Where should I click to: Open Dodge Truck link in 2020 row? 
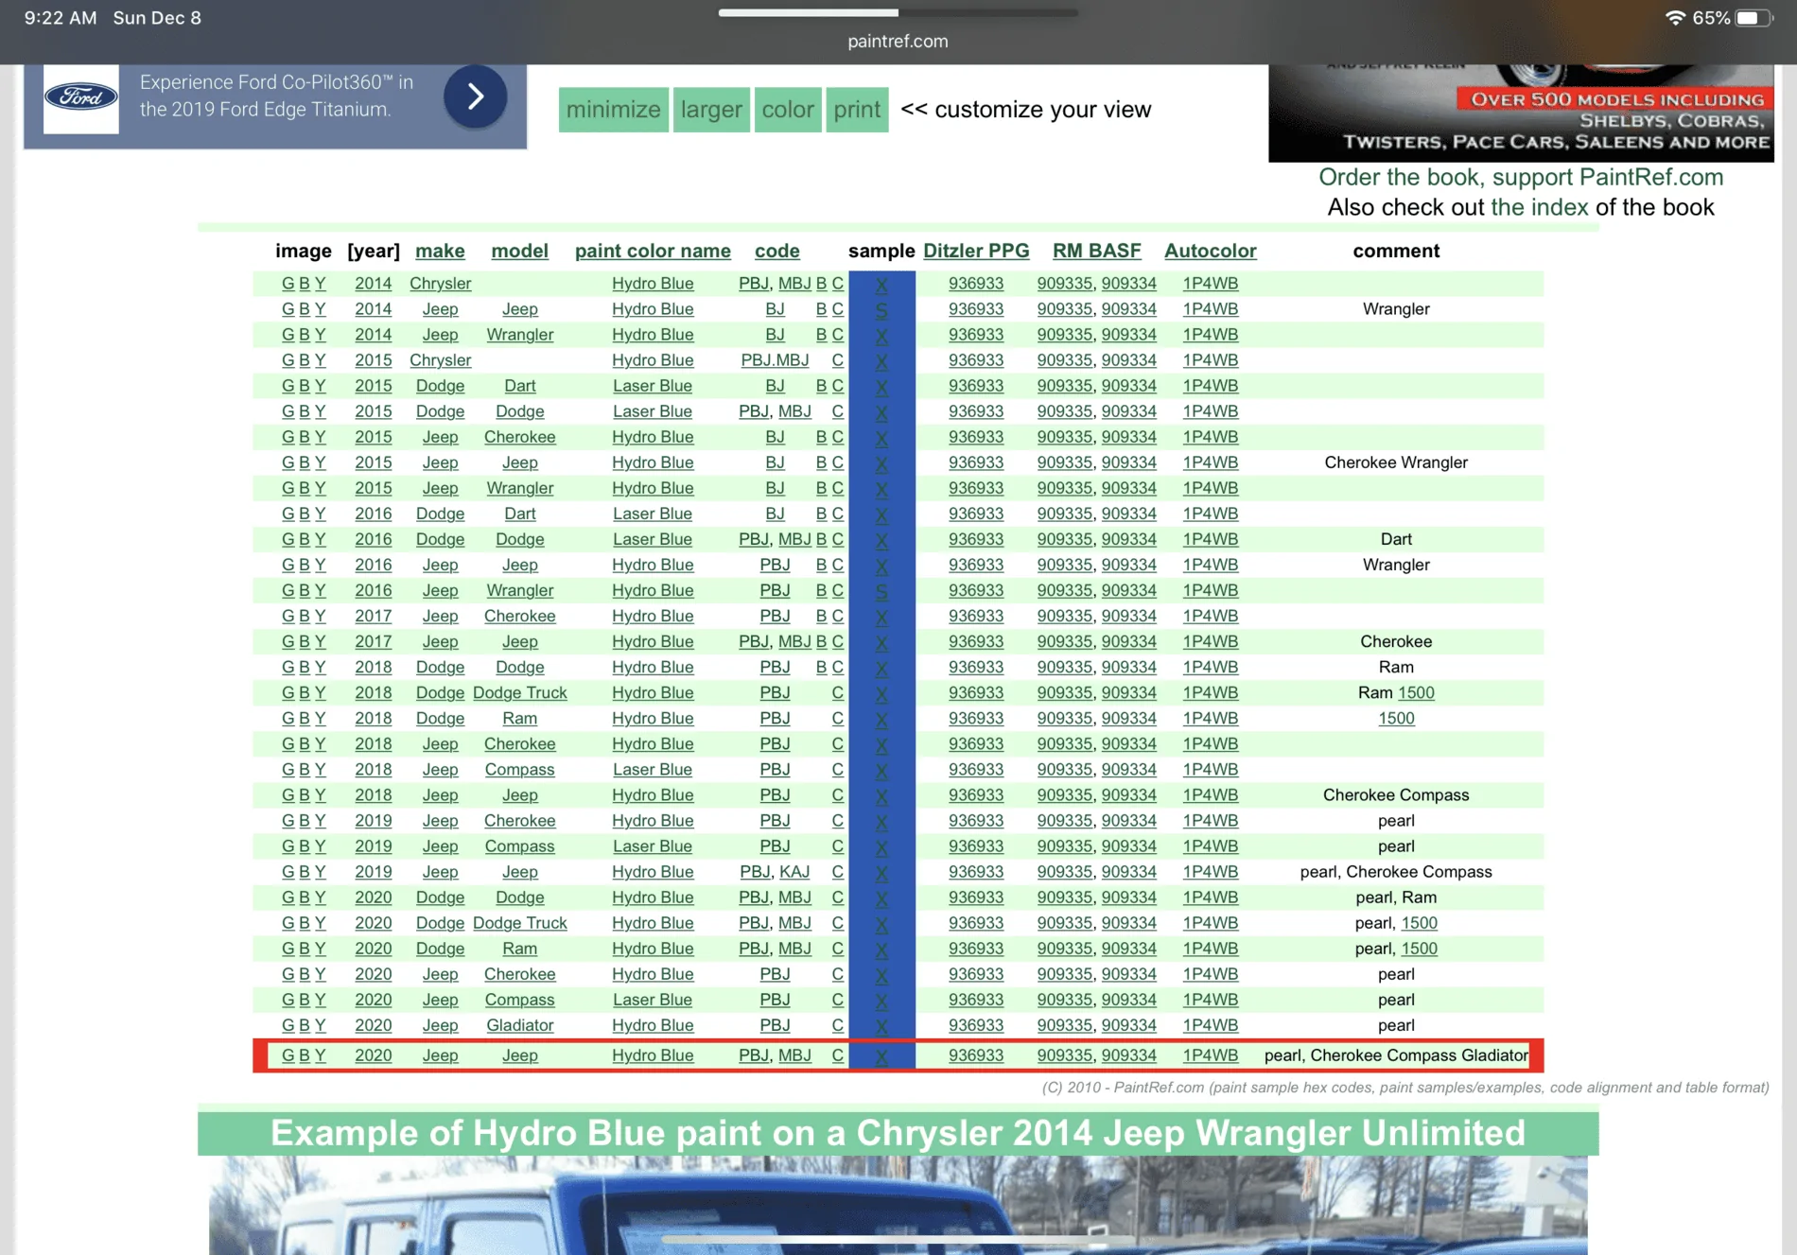[520, 923]
